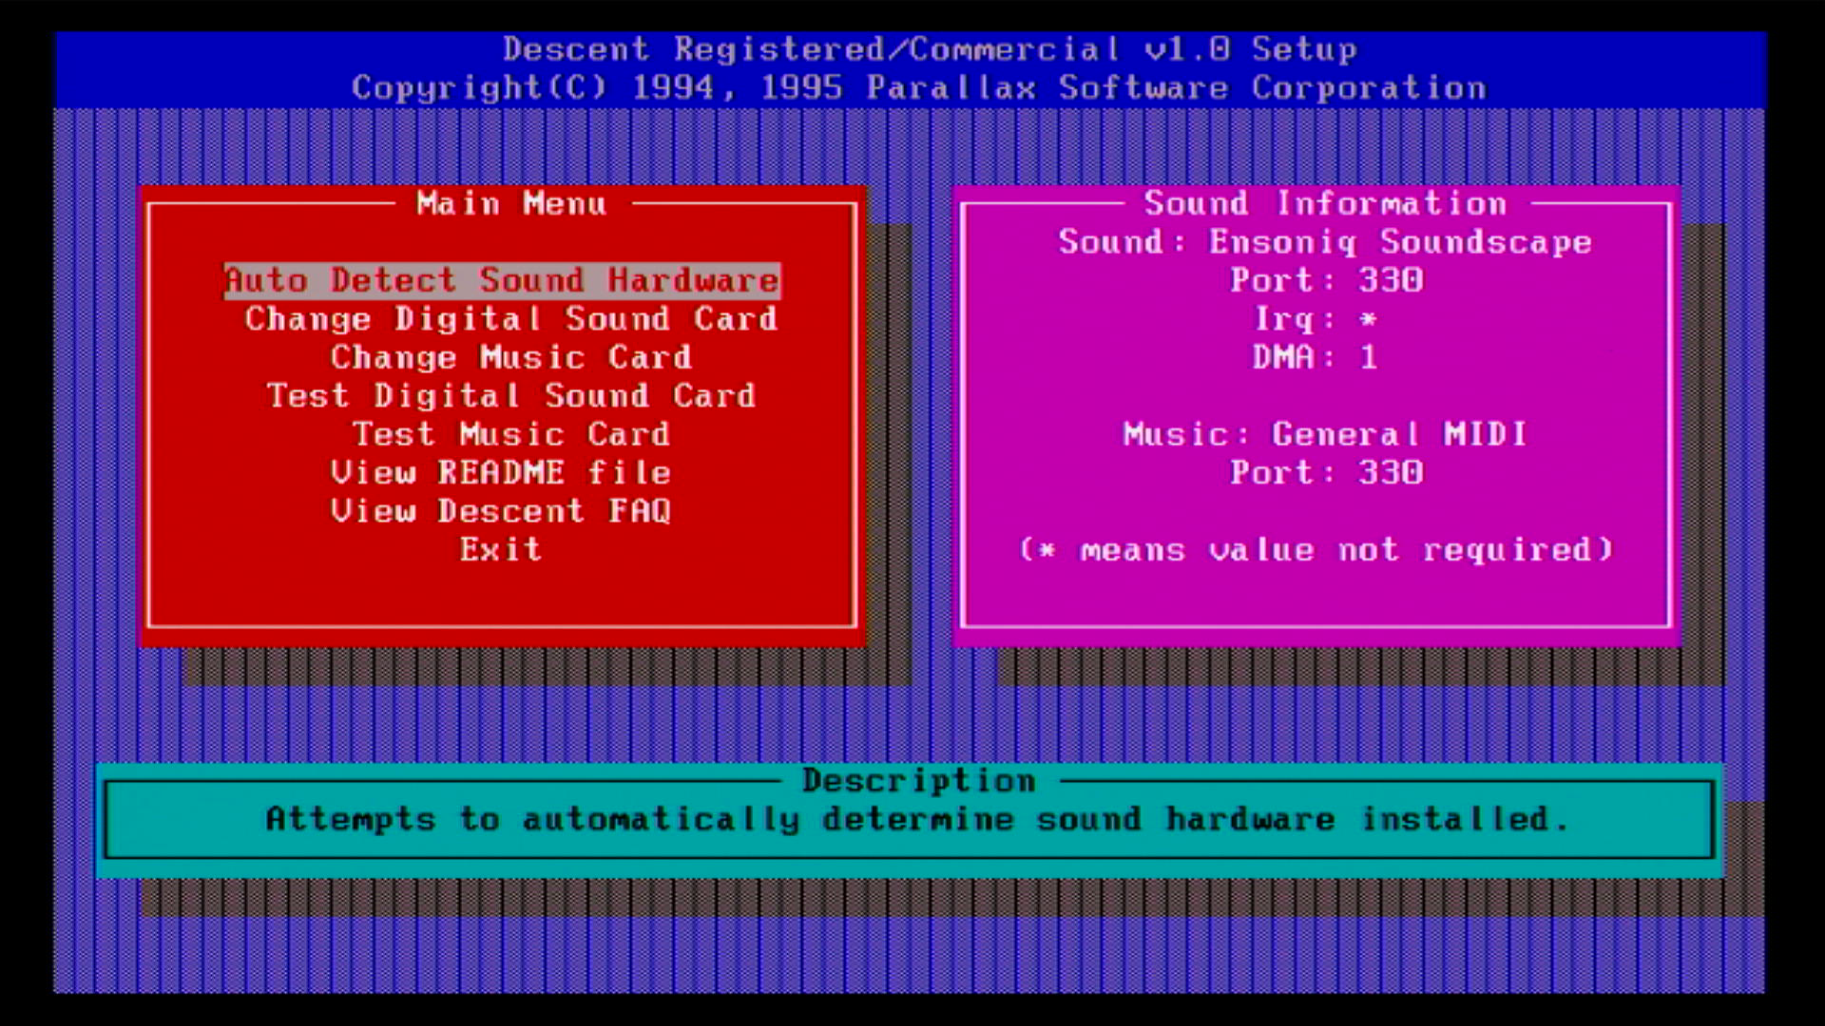Click the Sound Information panel title
The width and height of the screenshot is (1825, 1026).
click(x=1325, y=204)
